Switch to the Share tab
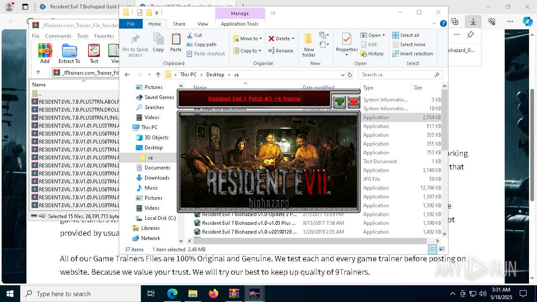 179,24
